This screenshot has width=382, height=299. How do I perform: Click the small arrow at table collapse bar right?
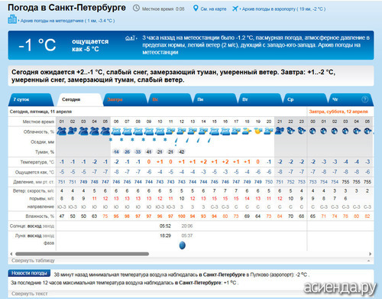[368, 261]
